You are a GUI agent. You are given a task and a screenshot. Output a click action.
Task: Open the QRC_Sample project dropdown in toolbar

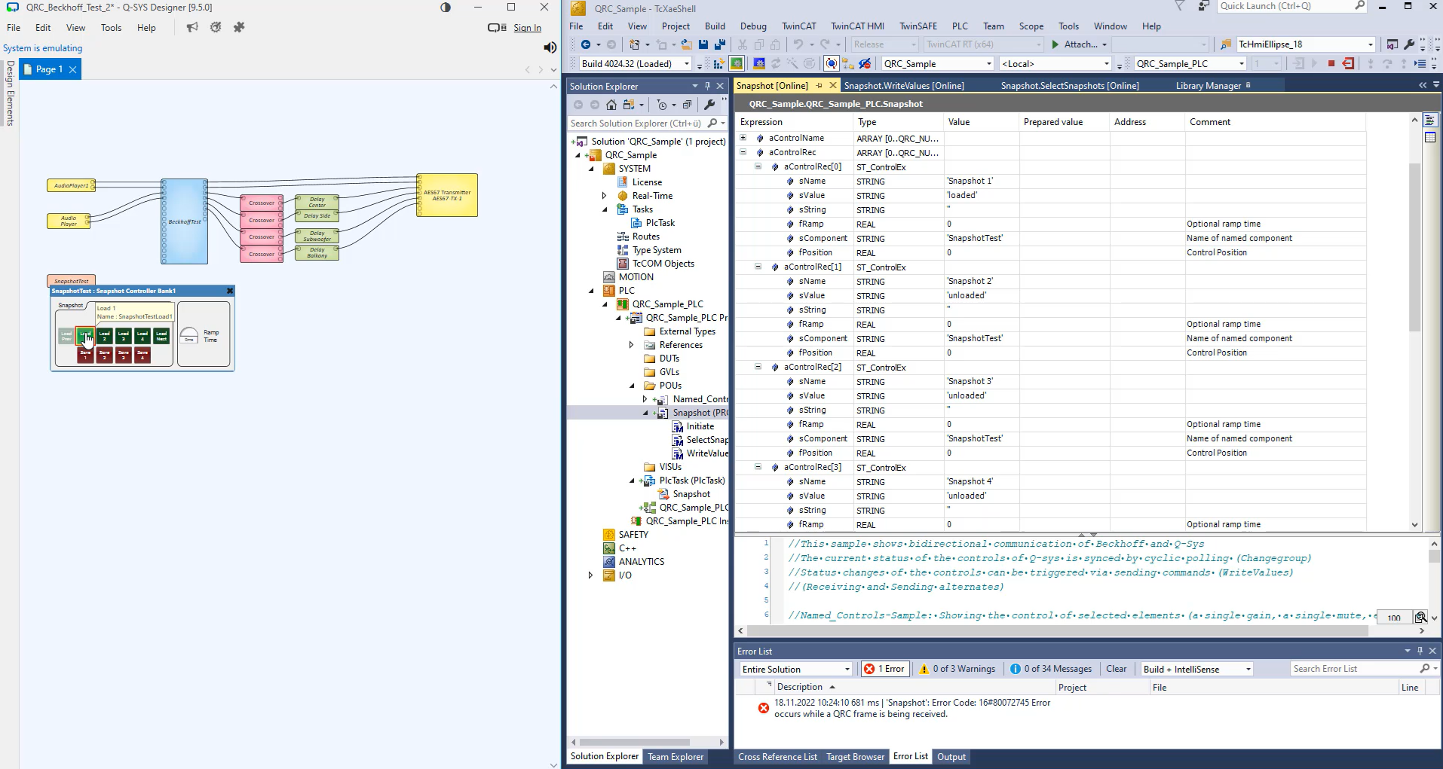(x=937, y=64)
